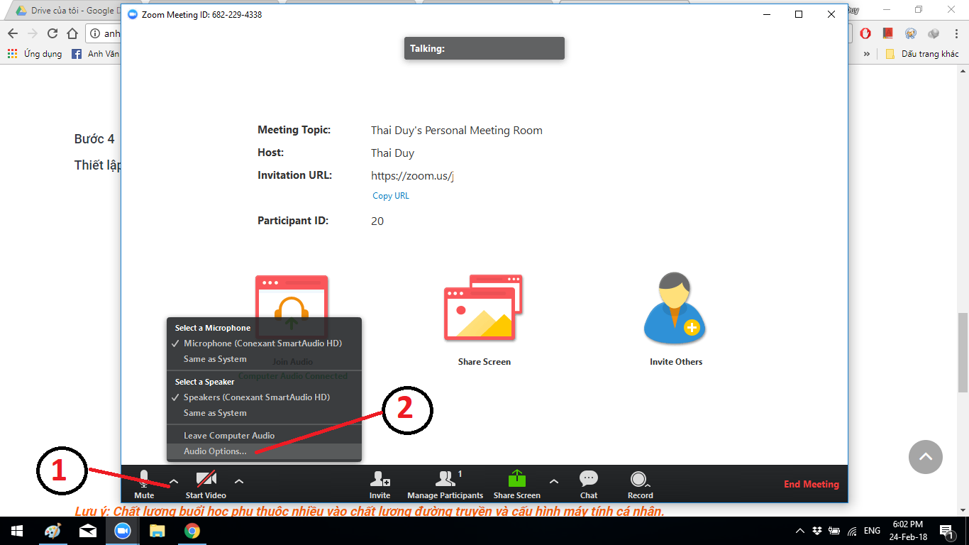Viewport: 969px width, 545px height.
Task: Open the Wi-Fi network tray icon
Action: coord(852,531)
